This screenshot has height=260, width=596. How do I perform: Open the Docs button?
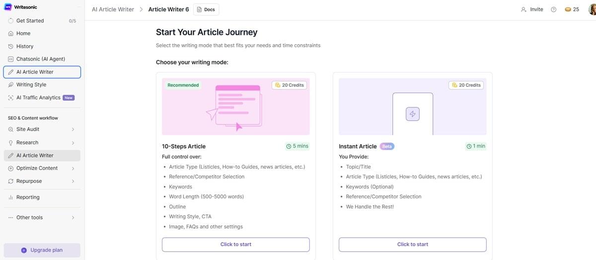coord(206,9)
